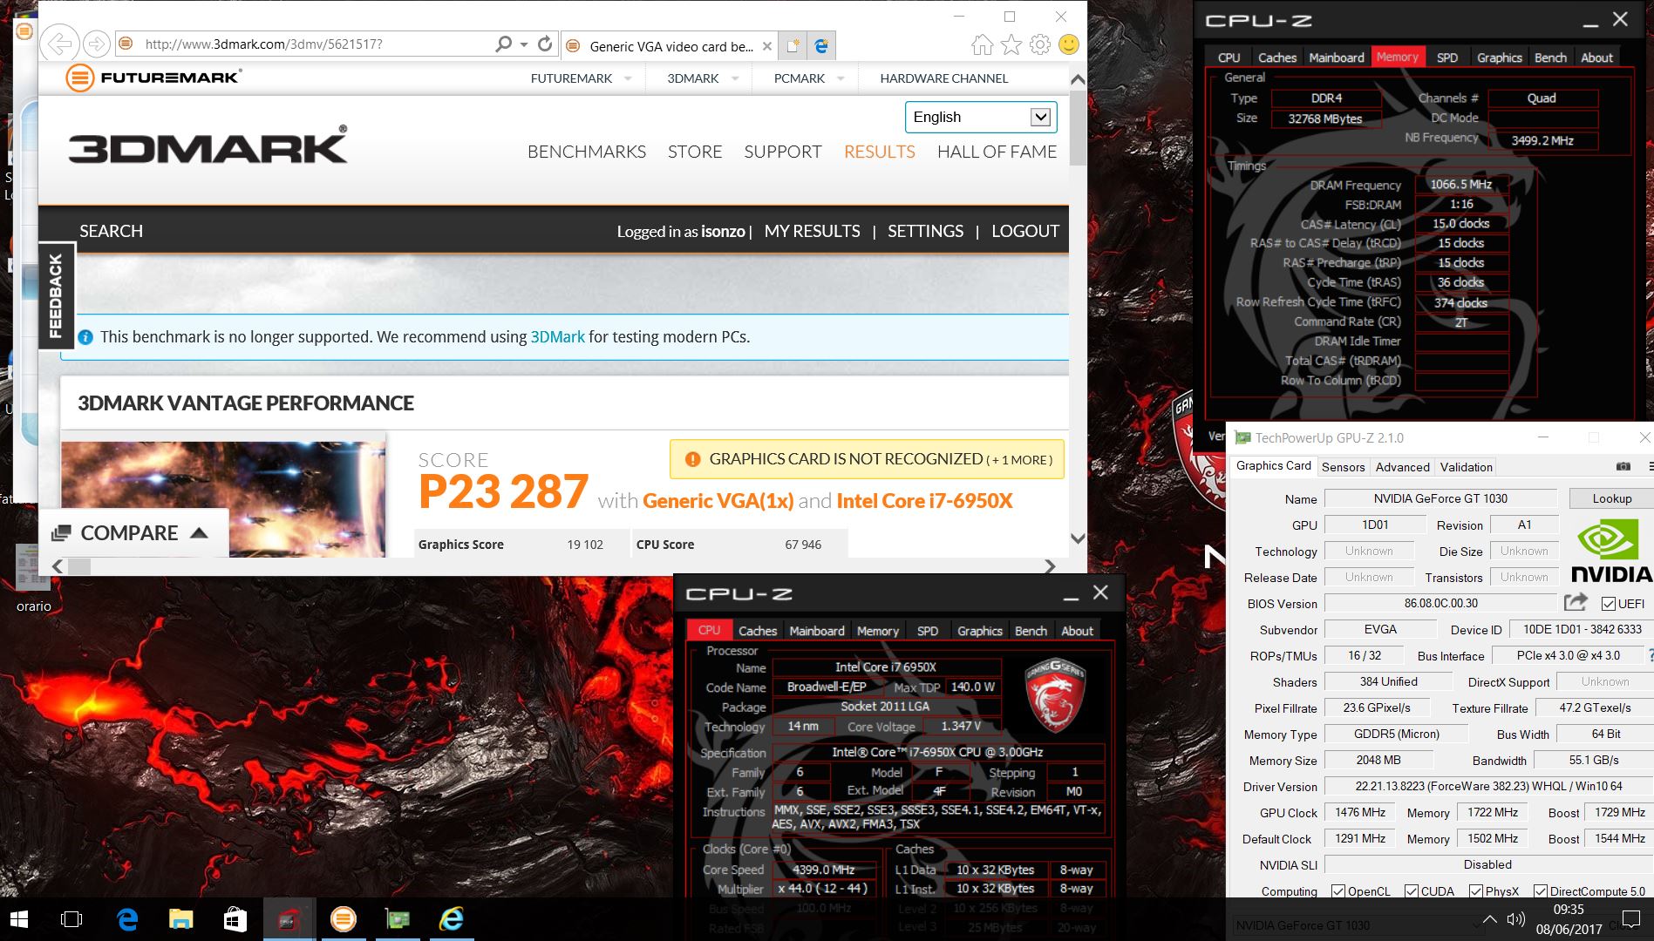Click the FEEDBACK side tab

coord(57,295)
